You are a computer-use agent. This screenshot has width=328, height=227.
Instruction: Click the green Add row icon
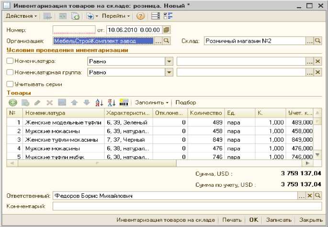[x=13, y=102]
